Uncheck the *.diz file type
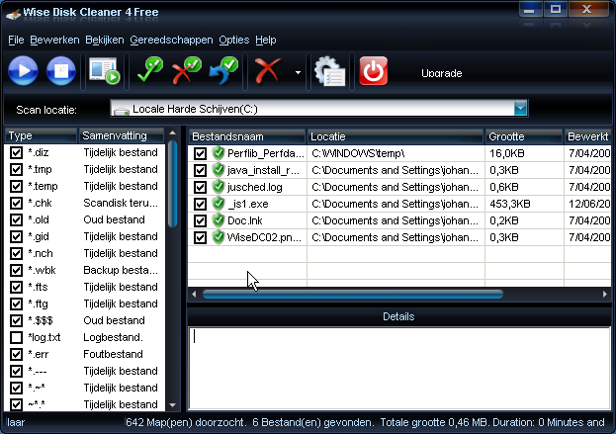 (x=16, y=152)
